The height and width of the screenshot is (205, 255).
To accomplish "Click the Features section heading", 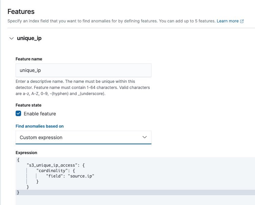I will [x=21, y=12].
